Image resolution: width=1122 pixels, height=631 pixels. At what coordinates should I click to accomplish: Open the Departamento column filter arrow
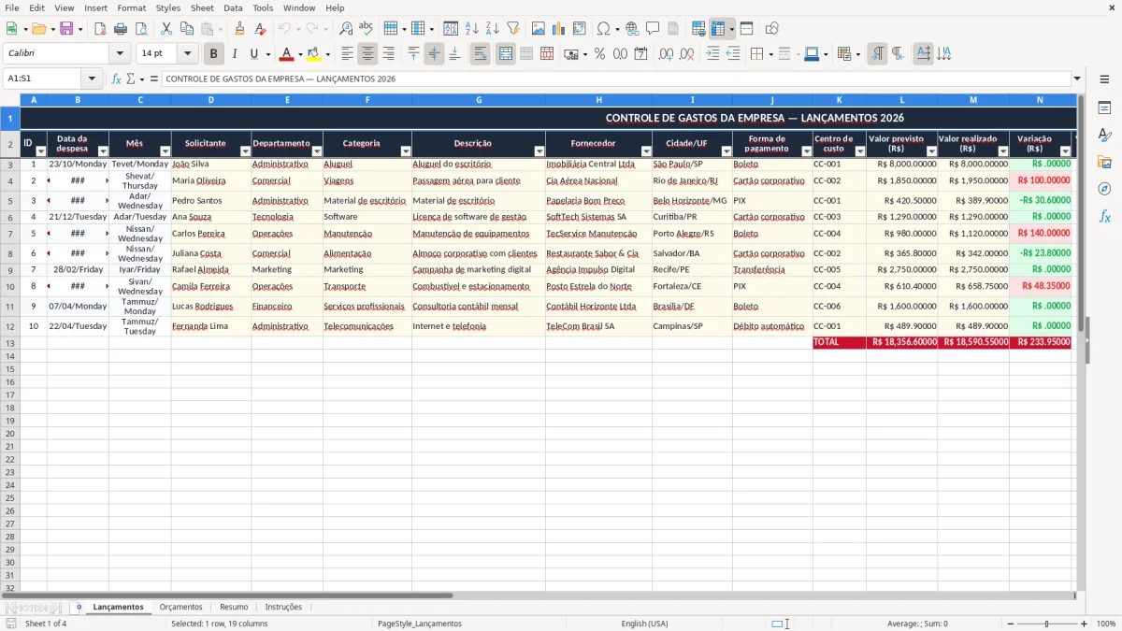(317, 151)
